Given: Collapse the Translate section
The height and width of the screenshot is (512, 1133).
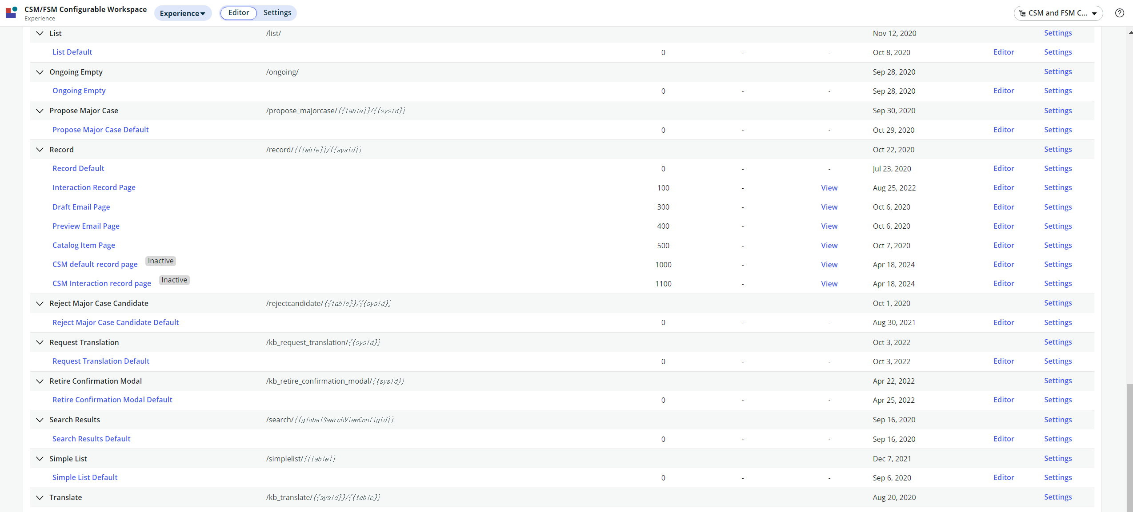Looking at the screenshot, I should [40, 497].
